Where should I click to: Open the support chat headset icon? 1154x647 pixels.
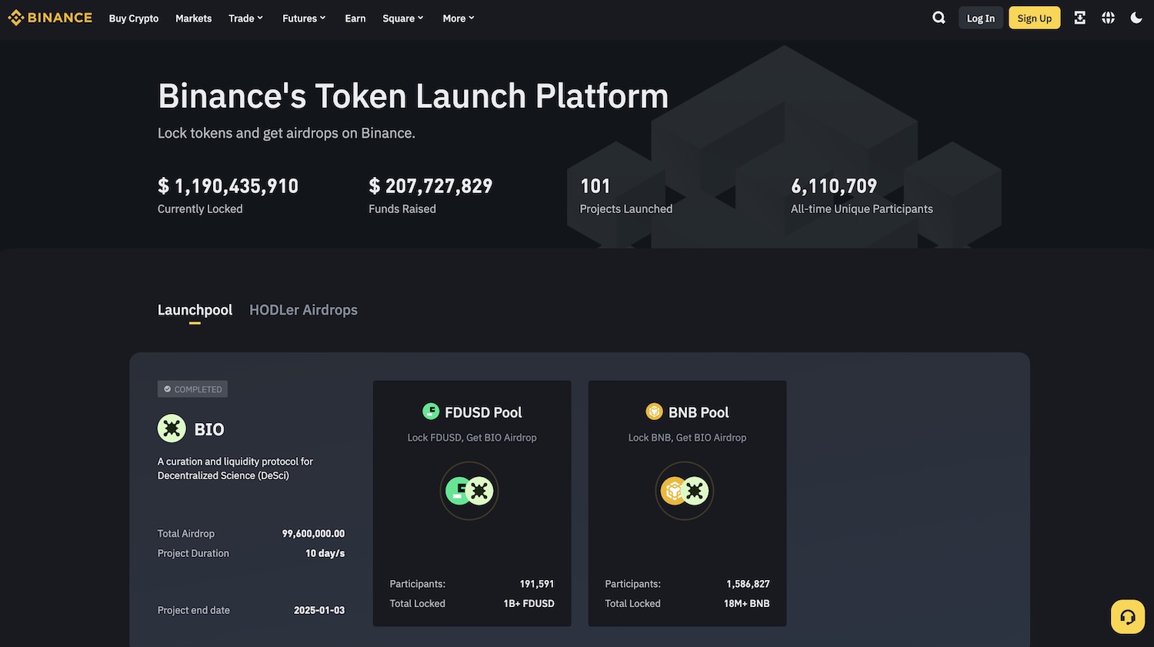[1127, 616]
